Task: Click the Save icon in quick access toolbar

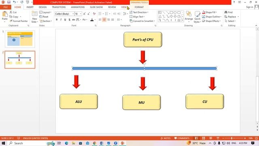Action: point(9,2)
